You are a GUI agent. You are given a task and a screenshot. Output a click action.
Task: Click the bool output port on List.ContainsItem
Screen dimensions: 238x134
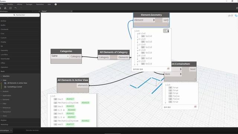193,69
